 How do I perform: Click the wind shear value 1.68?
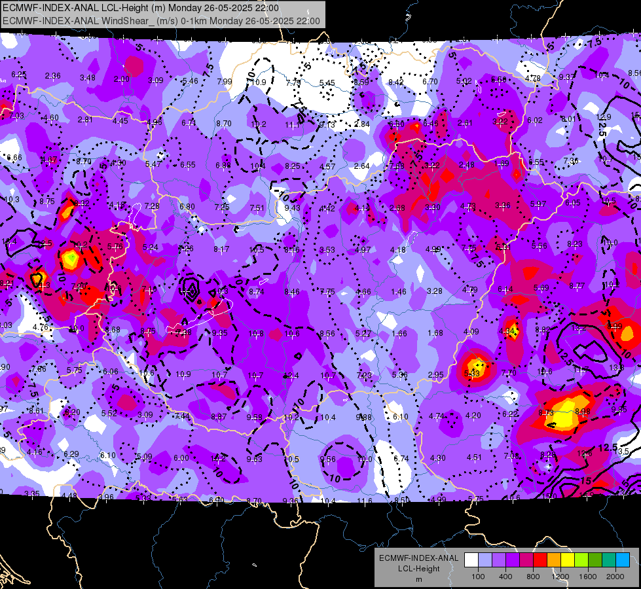pos(435,333)
